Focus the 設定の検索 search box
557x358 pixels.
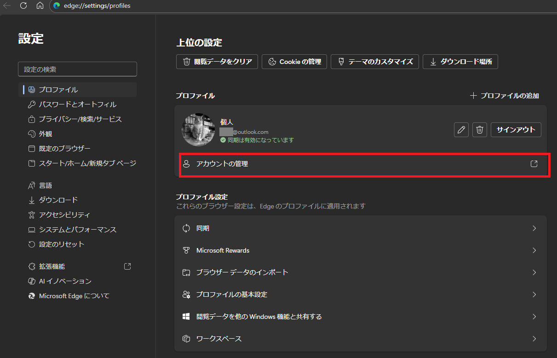(77, 69)
